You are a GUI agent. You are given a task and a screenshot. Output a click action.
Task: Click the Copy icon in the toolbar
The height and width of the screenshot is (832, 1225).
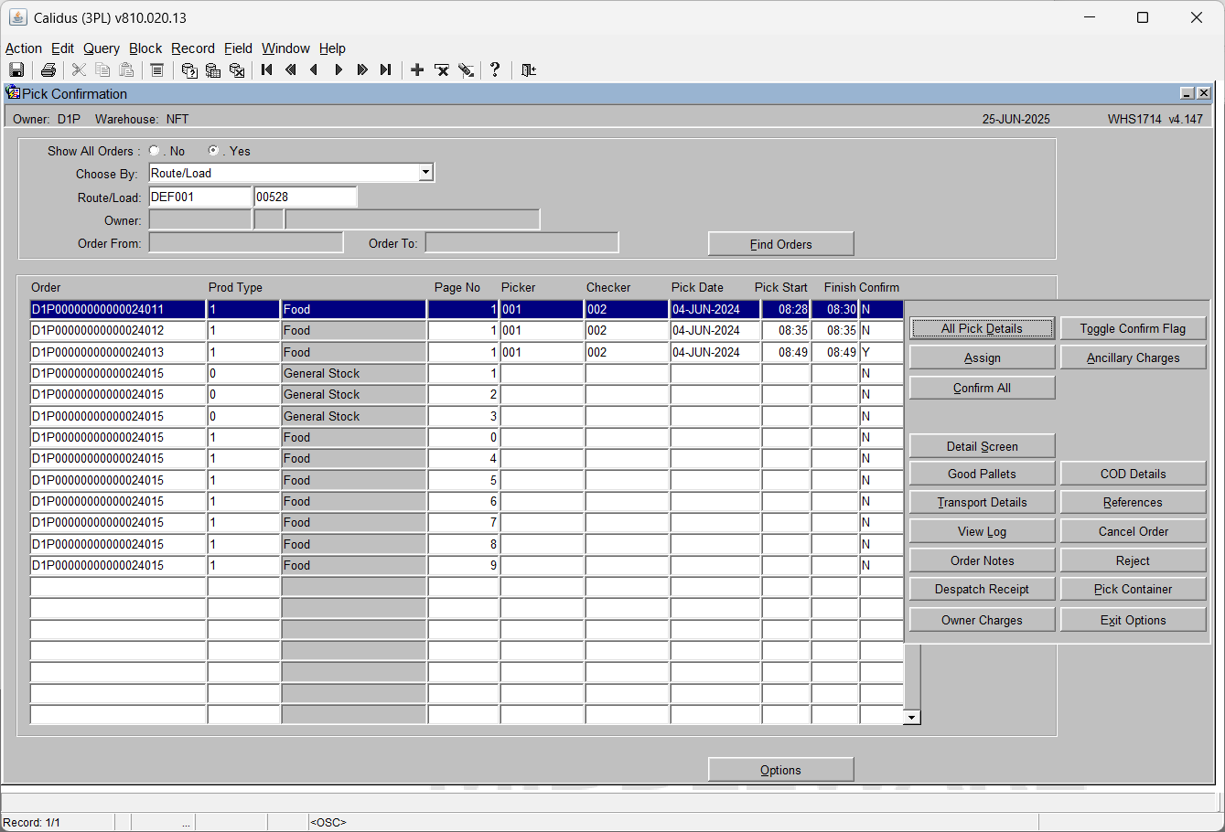click(x=102, y=69)
